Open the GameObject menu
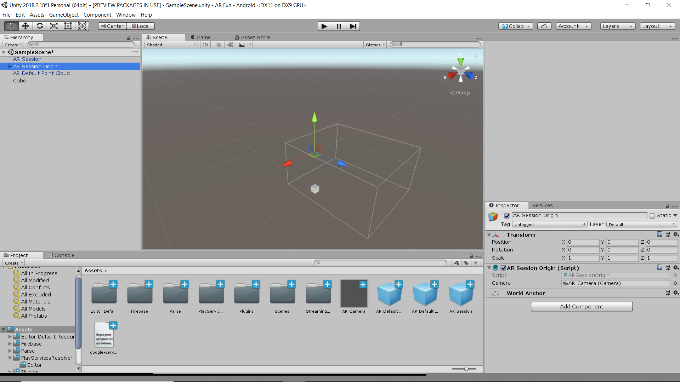This screenshot has height=382, width=680. coord(64,15)
